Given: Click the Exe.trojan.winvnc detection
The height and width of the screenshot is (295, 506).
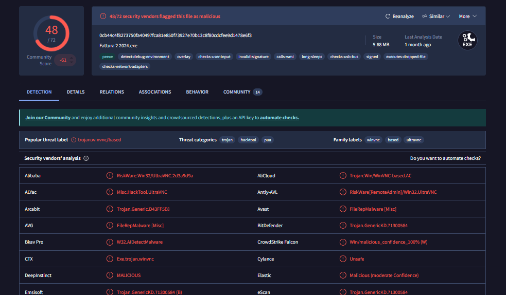Looking at the screenshot, I should pyautogui.click(x=135, y=259).
